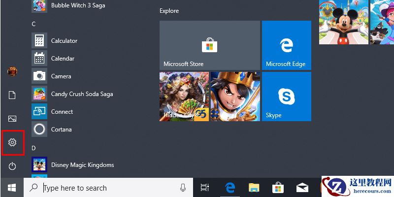Open Task View from the taskbar
The height and width of the screenshot is (197, 394).
click(x=205, y=188)
